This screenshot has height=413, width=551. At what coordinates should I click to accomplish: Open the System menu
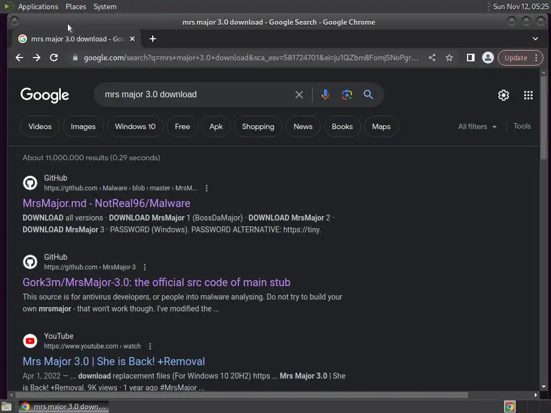[x=105, y=6]
